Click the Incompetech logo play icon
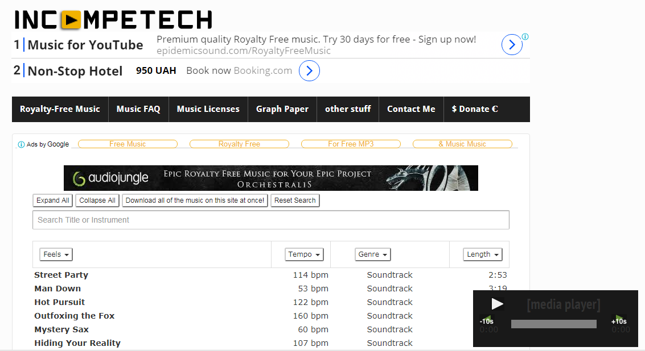Viewport: 645px width, 351px height. tap(71, 20)
